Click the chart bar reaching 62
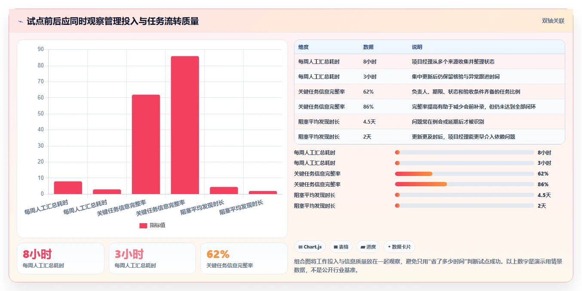The image size is (582, 291). (146, 144)
